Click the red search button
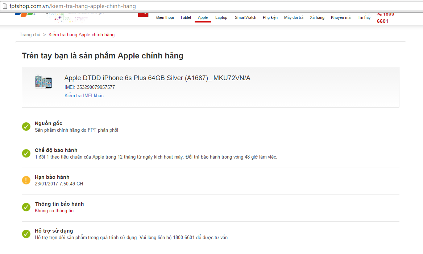 (143, 14)
